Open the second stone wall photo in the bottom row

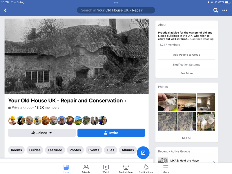coord(186,121)
